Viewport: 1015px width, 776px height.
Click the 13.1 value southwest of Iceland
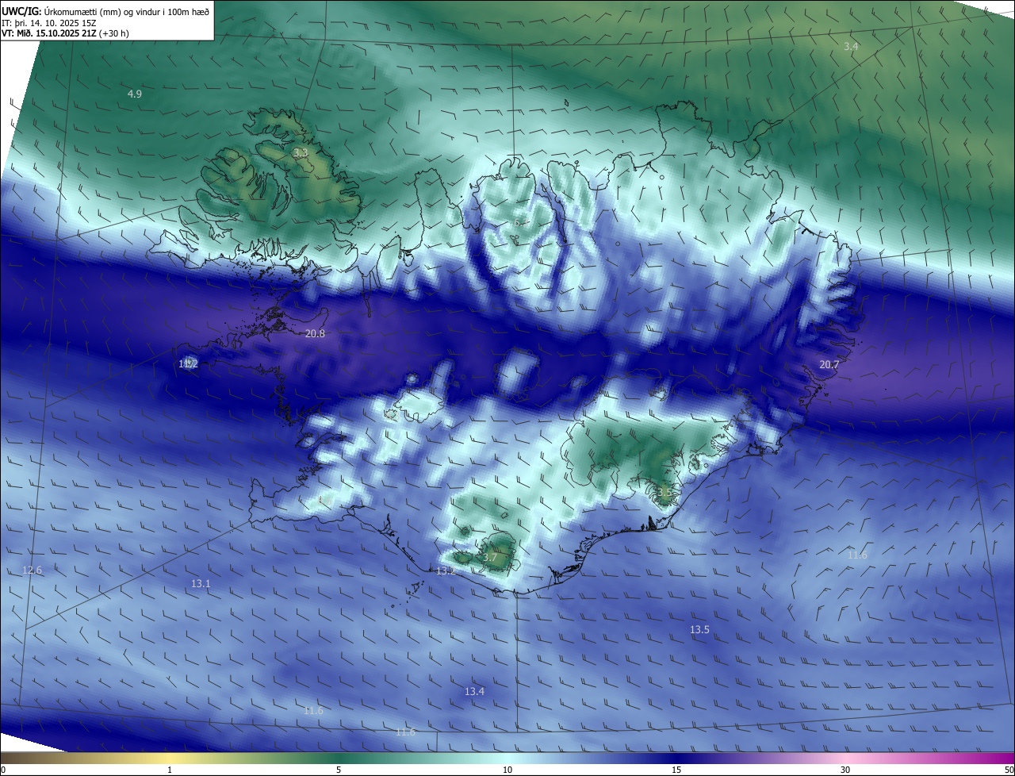pos(201,583)
